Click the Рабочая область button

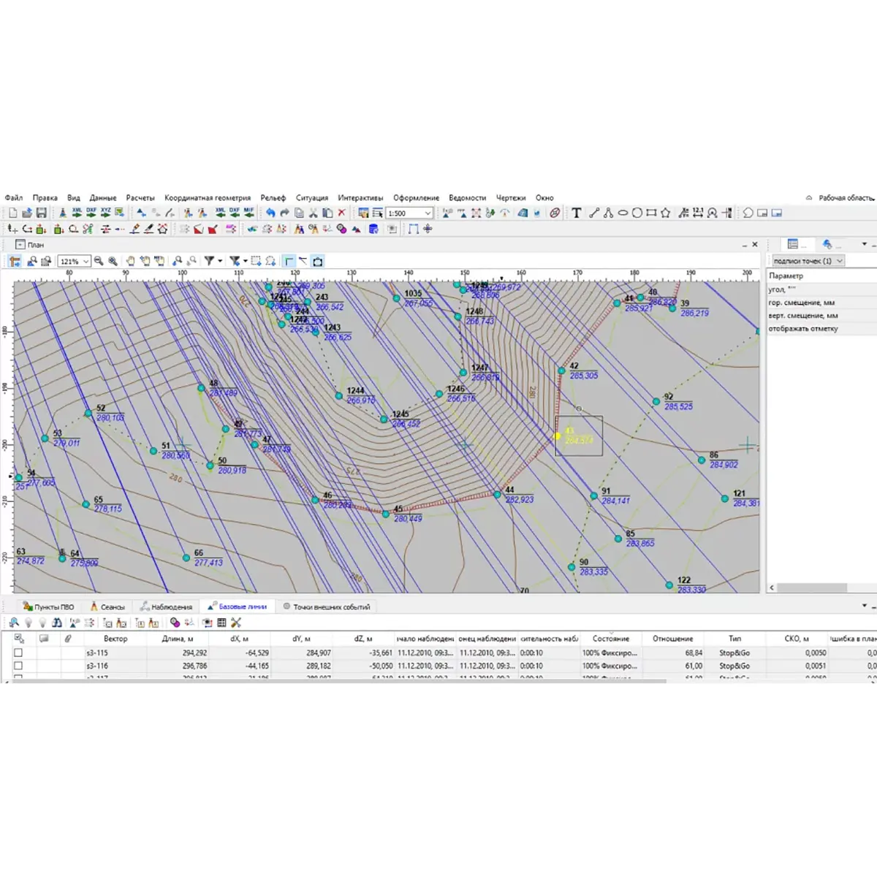(x=840, y=197)
